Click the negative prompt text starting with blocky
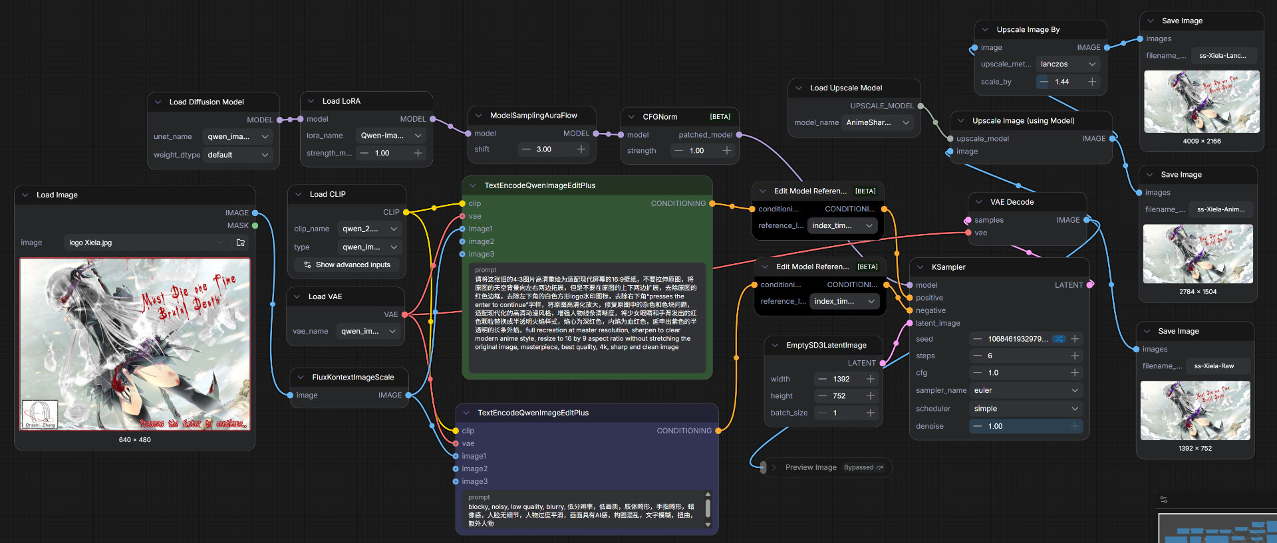Viewport: 1277px width, 543px height. pyautogui.click(x=581, y=515)
